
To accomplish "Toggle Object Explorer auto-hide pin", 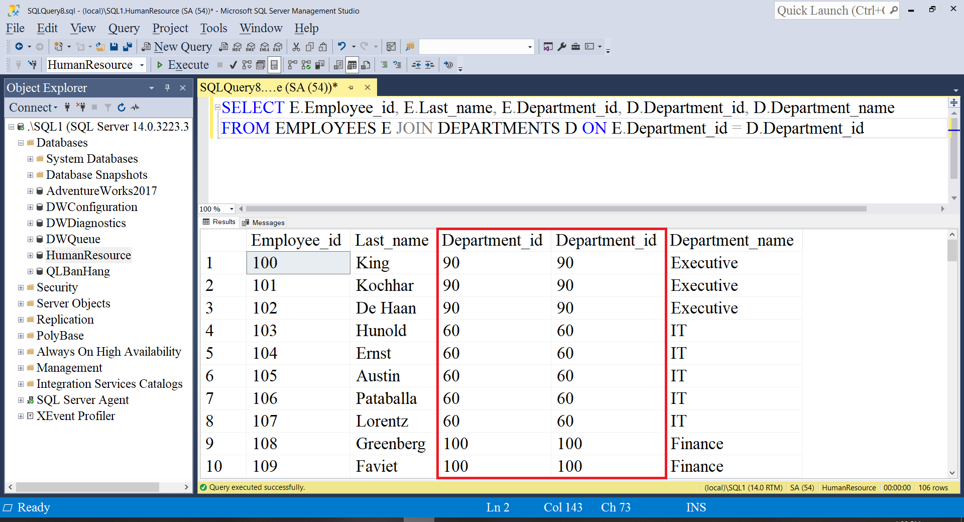I will click(167, 88).
